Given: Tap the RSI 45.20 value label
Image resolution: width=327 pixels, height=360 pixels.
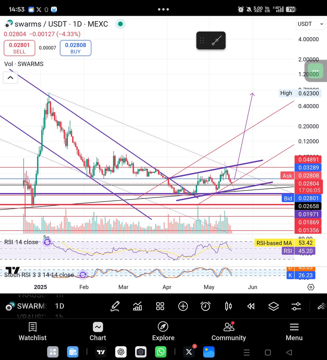Looking at the screenshot, I should [x=298, y=251].
